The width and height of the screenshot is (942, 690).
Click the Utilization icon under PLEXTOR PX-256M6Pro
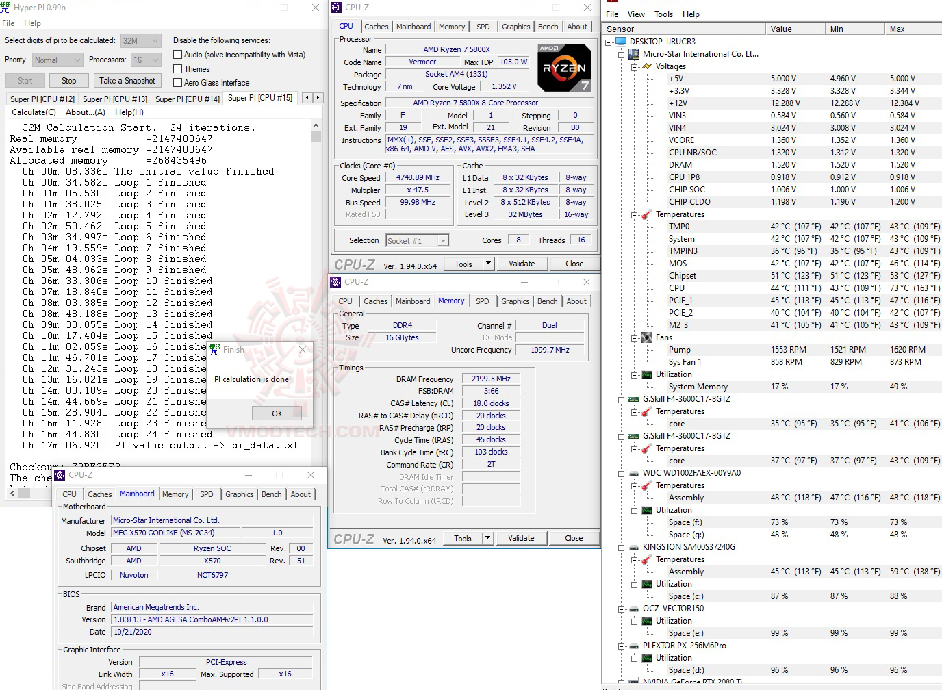(x=647, y=658)
